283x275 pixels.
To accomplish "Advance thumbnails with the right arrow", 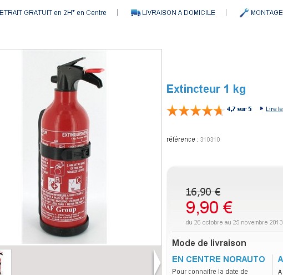I will pyautogui.click(x=157, y=262).
